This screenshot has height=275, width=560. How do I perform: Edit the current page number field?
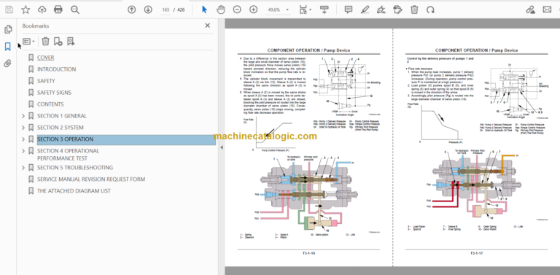[x=166, y=9]
